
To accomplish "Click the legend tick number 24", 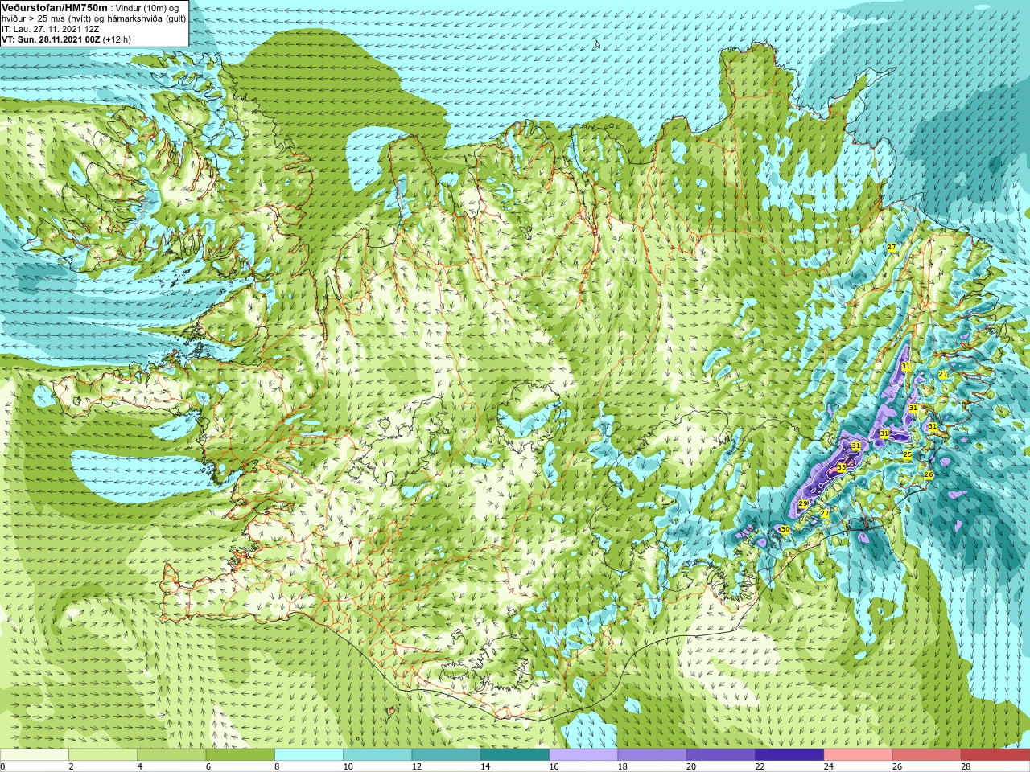I will point(829,767).
